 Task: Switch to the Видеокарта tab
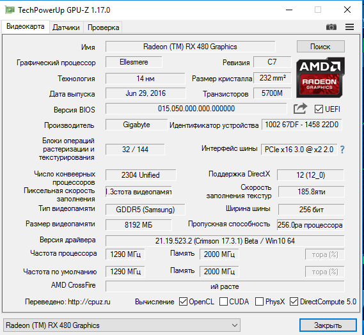[26, 26]
